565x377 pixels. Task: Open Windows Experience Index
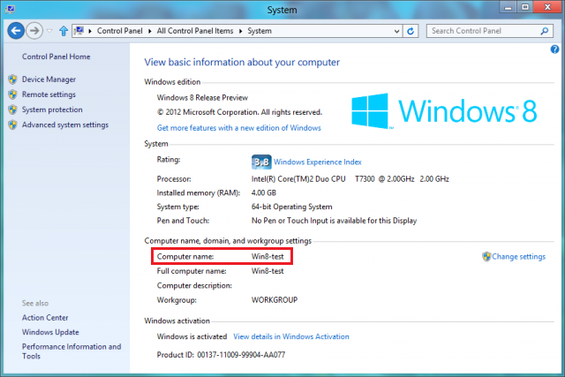click(318, 162)
